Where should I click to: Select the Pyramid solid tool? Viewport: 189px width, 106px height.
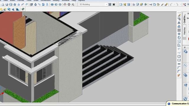coord(19,5)
